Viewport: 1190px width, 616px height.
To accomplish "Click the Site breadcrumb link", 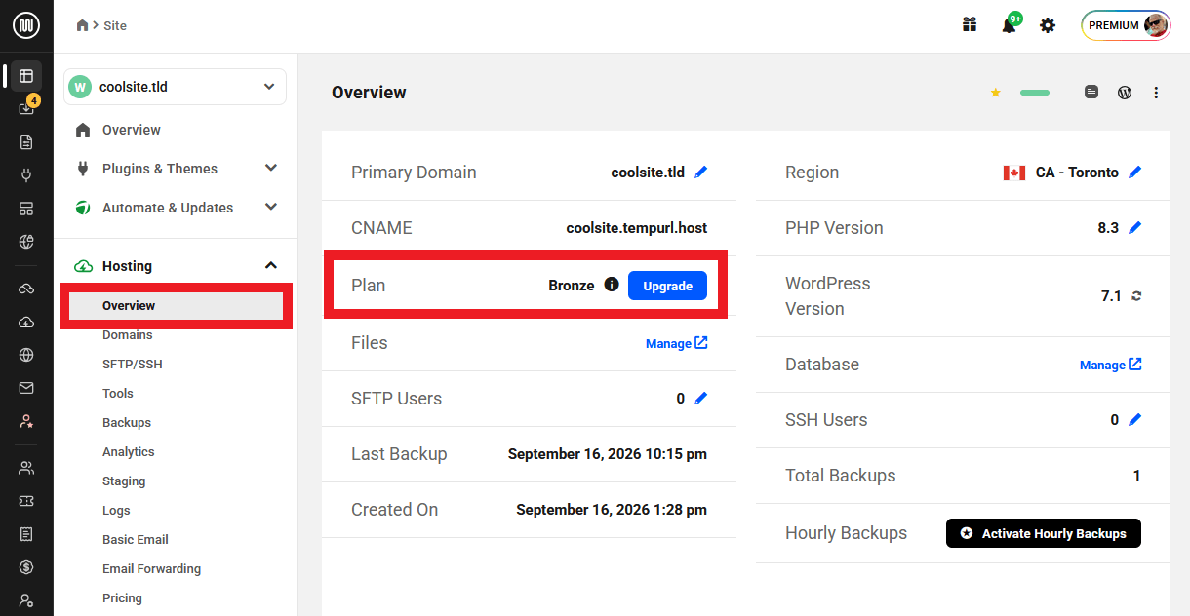I will 115,25.
